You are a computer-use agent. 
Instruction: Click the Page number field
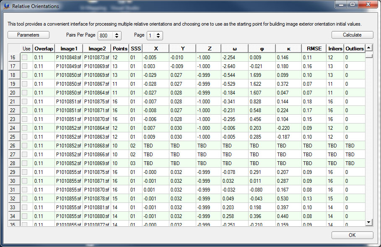point(151,36)
